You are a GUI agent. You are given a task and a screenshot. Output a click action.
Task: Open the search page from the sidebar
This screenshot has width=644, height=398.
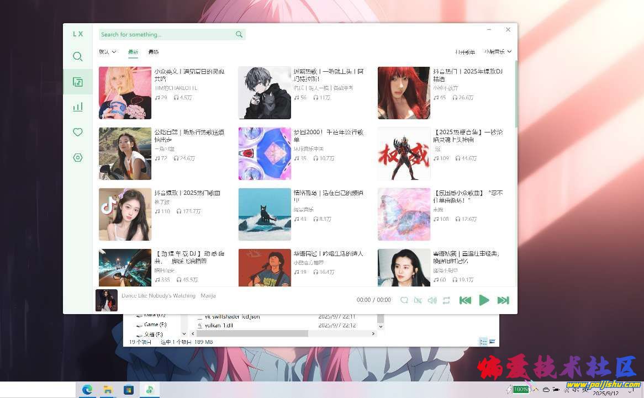pyautogui.click(x=78, y=56)
